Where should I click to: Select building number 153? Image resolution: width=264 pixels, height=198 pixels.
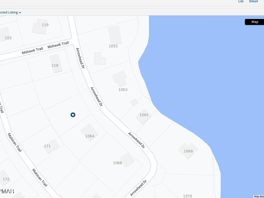click(5, 34)
